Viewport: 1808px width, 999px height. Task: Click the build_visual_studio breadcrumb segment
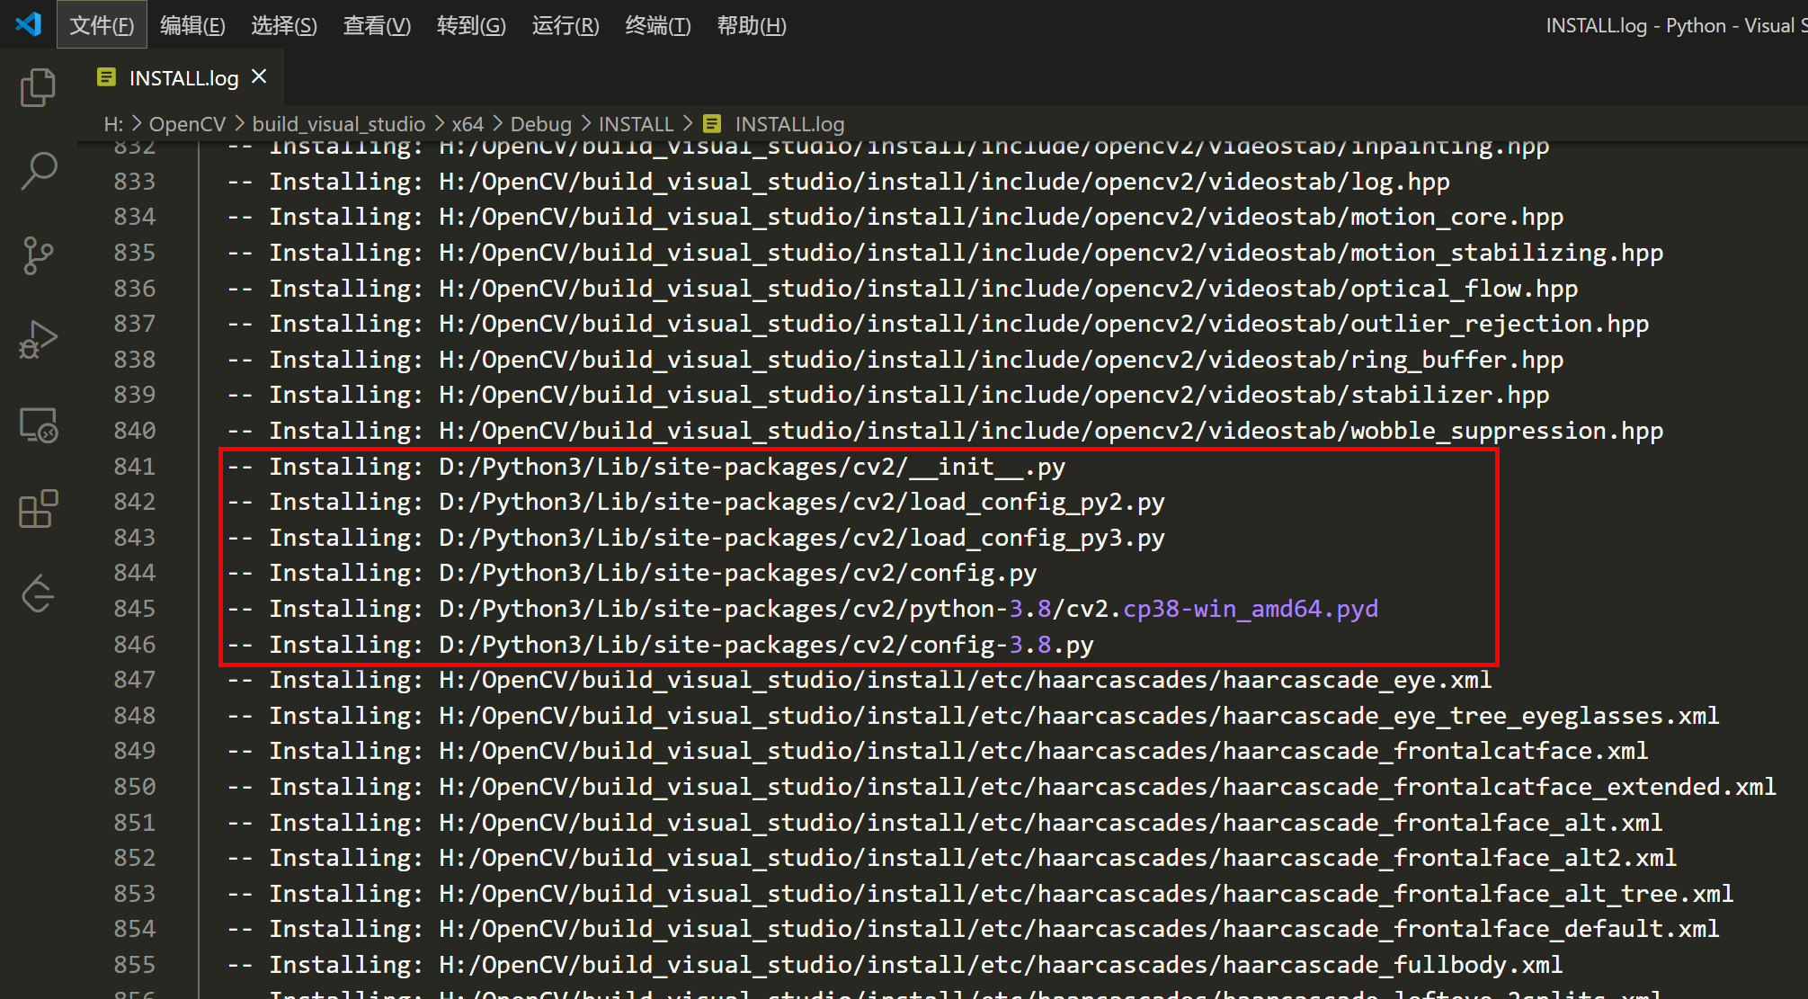[x=338, y=124]
